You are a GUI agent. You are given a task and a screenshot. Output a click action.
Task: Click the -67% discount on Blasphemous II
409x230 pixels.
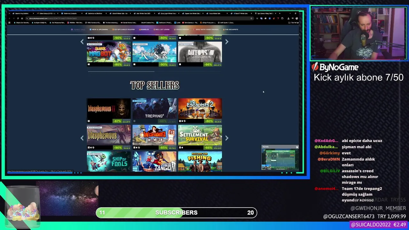point(117,121)
